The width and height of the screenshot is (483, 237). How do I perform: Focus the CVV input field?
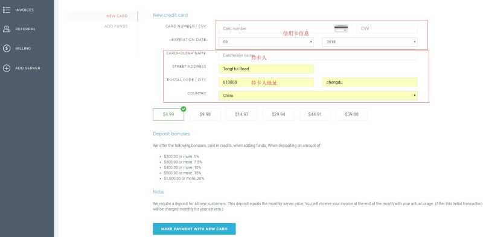coord(387,28)
